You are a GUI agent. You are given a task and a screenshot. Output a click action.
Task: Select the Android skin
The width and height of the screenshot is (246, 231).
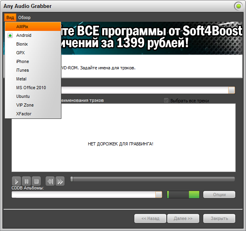click(33, 35)
